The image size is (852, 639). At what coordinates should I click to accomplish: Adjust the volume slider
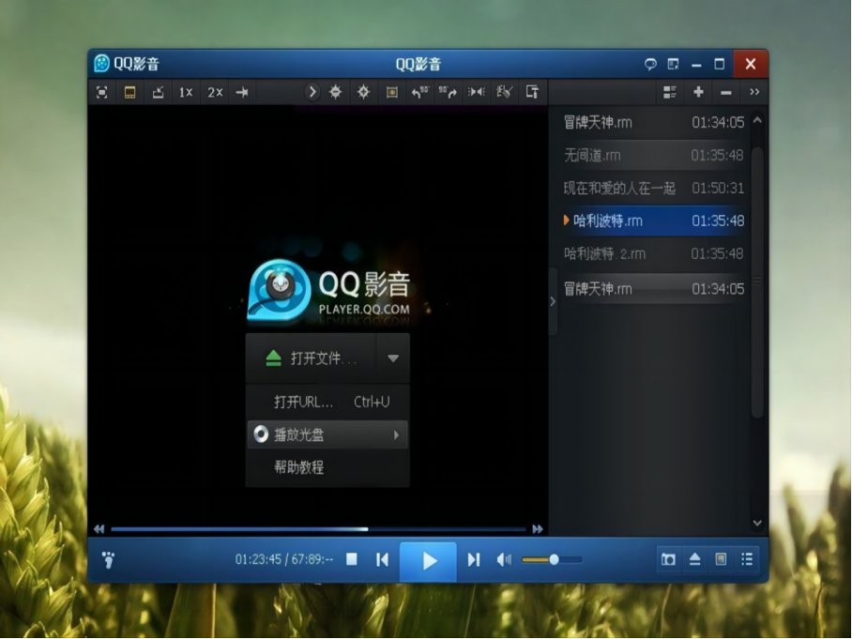click(x=554, y=559)
